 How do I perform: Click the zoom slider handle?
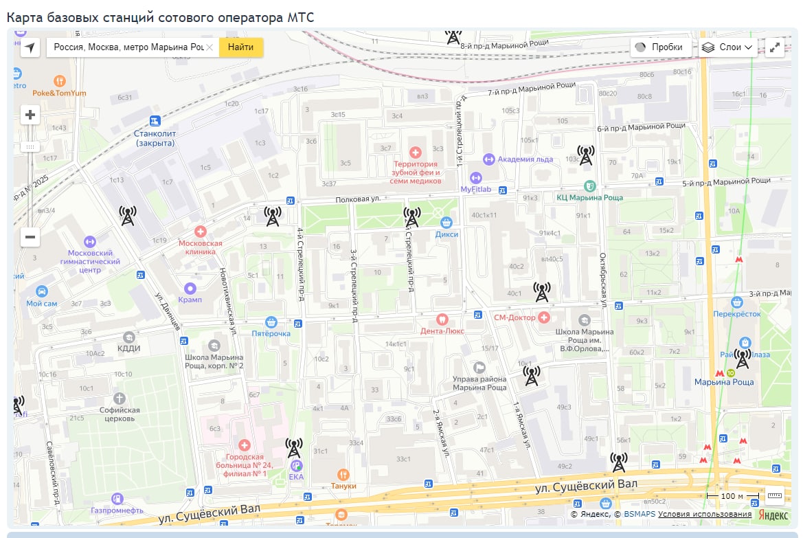(x=30, y=147)
